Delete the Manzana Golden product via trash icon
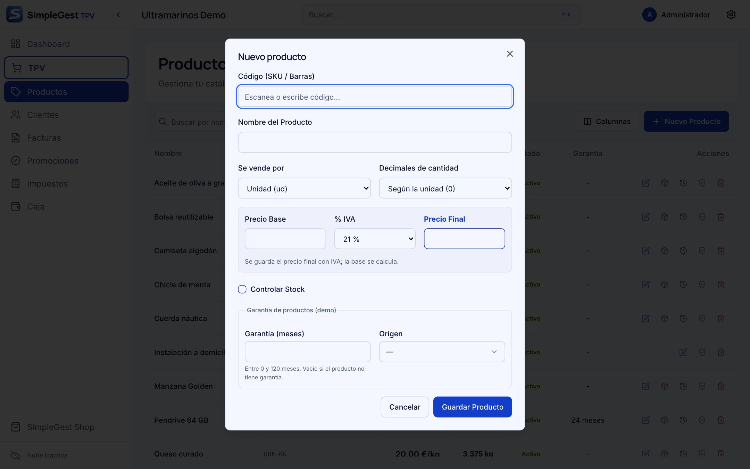 (721, 386)
